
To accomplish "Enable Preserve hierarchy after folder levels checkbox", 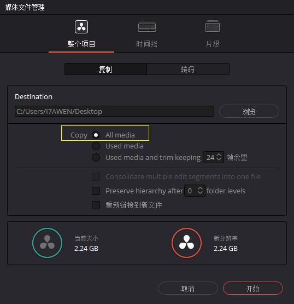I will tap(96, 191).
